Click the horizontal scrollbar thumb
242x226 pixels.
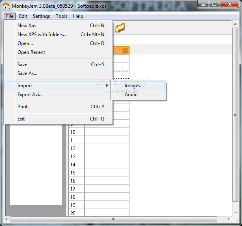[x=114, y=219]
